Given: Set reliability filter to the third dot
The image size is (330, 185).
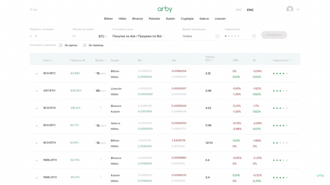Looking at the screenshot, I should tap(232, 36).
